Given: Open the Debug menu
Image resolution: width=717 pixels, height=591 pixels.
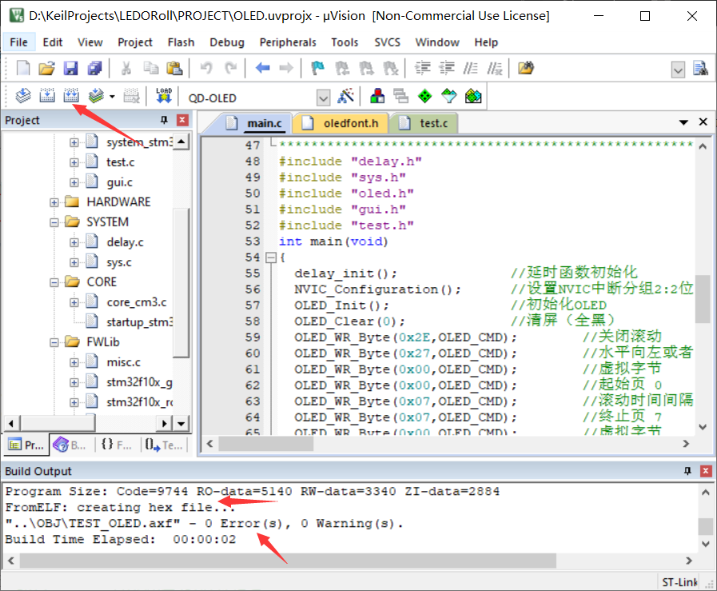Looking at the screenshot, I should click(x=227, y=42).
